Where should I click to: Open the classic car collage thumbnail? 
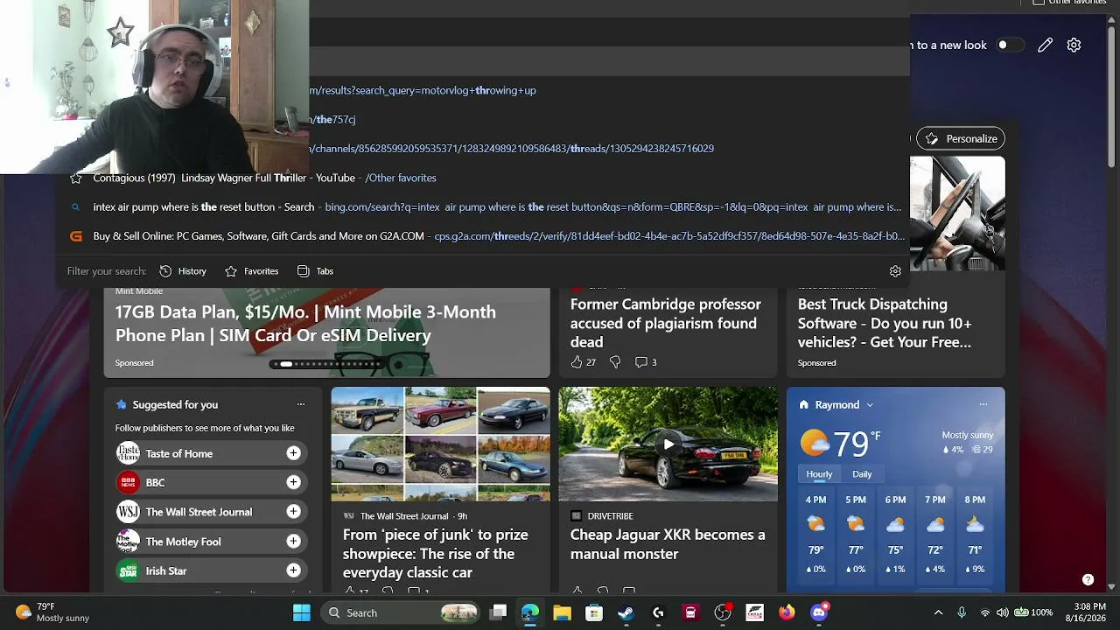440,444
